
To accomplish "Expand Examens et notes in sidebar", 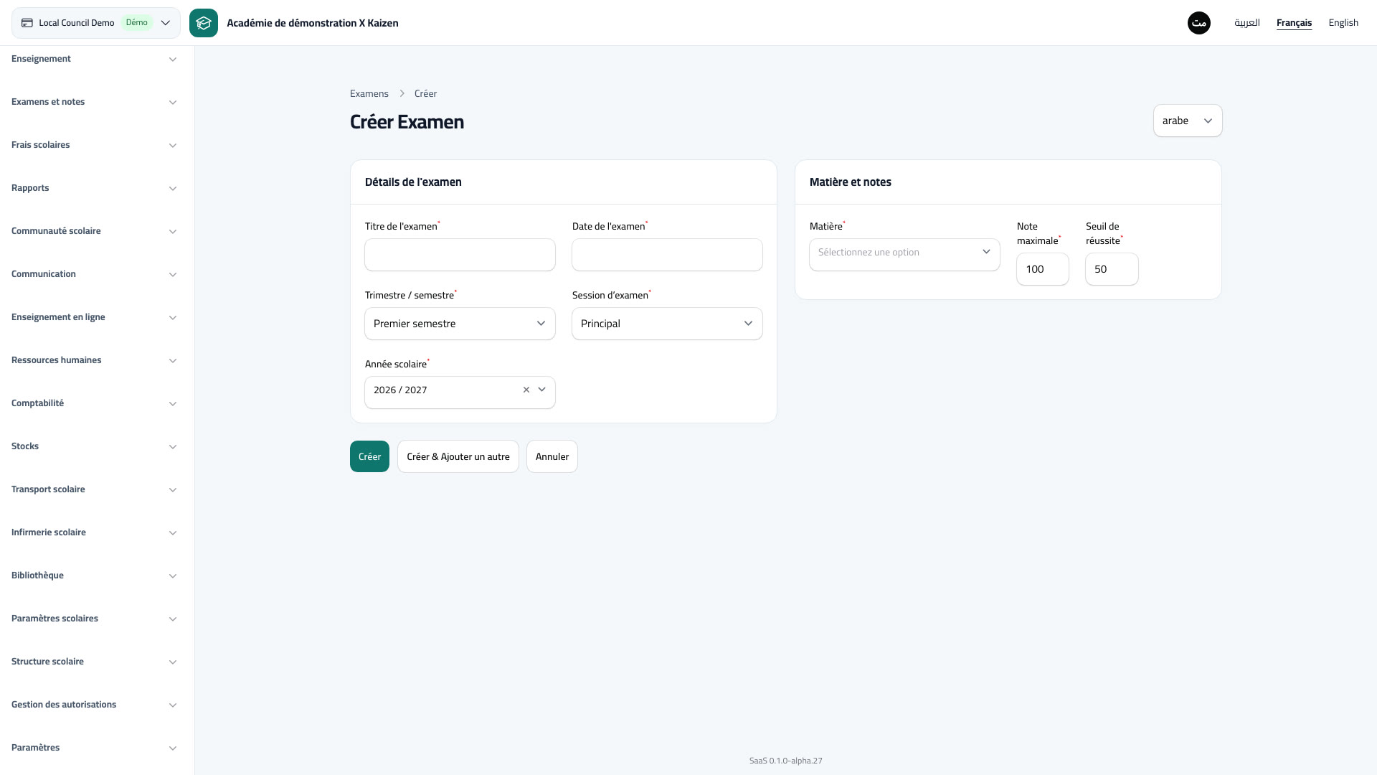I will click(x=94, y=102).
